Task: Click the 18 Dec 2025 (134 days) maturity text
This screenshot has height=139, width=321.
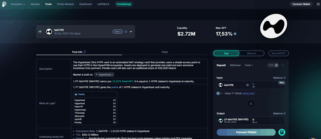Action: click(x=67, y=34)
